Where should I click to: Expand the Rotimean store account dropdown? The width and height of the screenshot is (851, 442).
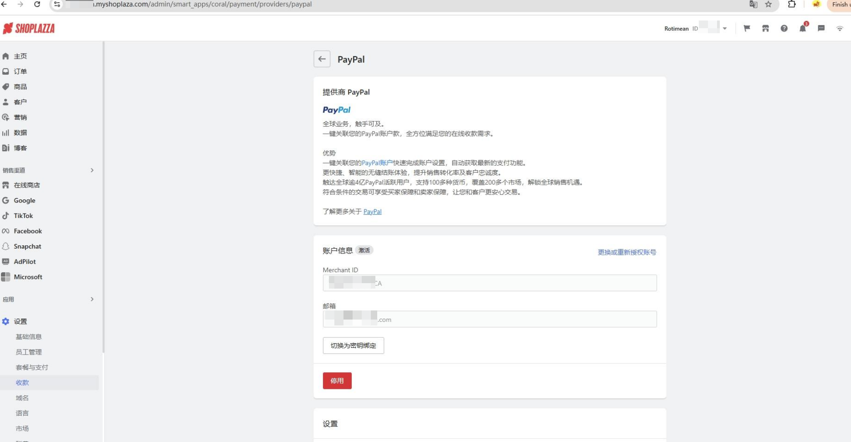[725, 28]
